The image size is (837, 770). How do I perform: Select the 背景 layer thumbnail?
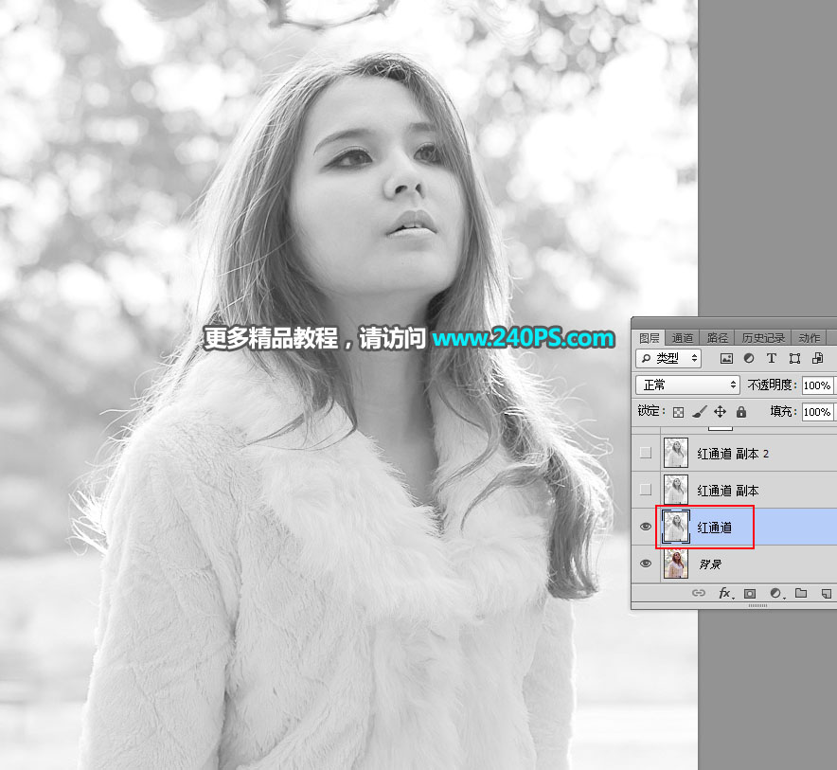tap(676, 564)
